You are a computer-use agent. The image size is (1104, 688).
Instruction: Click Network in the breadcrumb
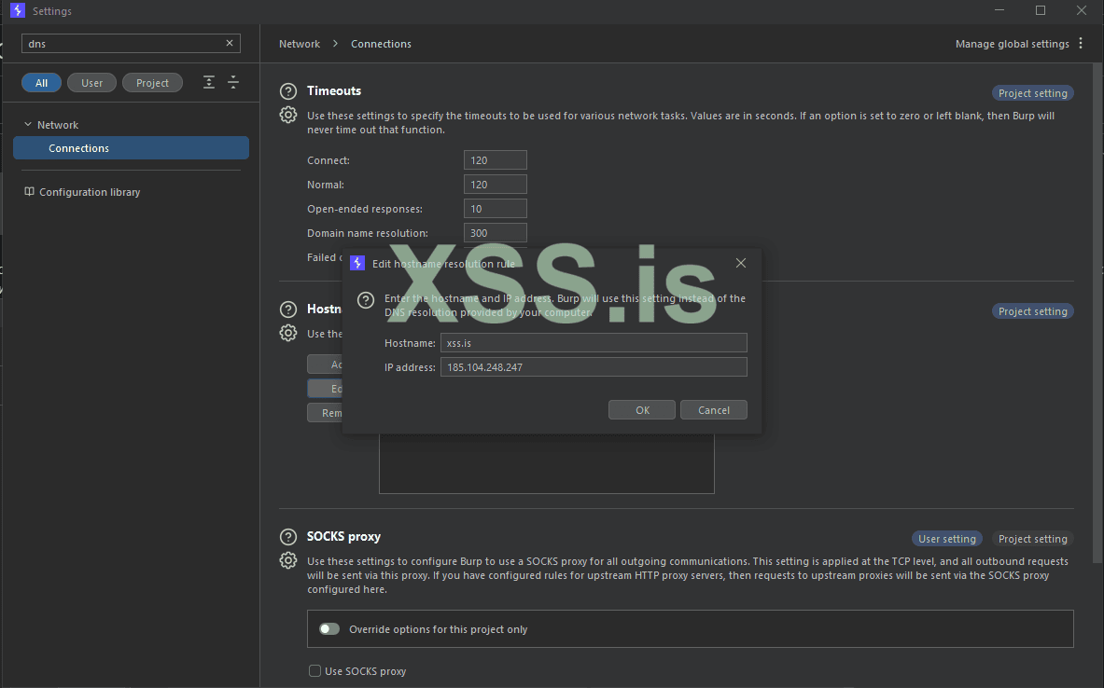(299, 44)
